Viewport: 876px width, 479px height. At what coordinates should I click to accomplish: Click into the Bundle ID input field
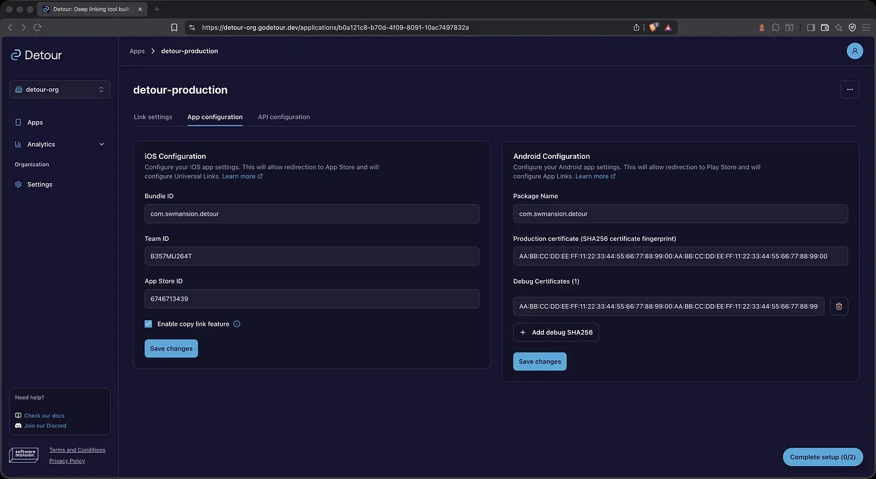coord(312,214)
